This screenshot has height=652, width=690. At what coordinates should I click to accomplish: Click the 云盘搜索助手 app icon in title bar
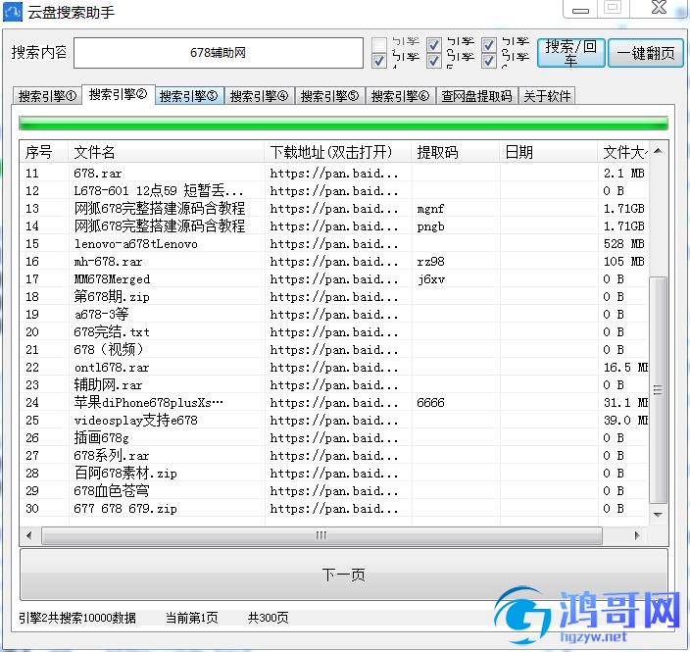pyautogui.click(x=13, y=12)
